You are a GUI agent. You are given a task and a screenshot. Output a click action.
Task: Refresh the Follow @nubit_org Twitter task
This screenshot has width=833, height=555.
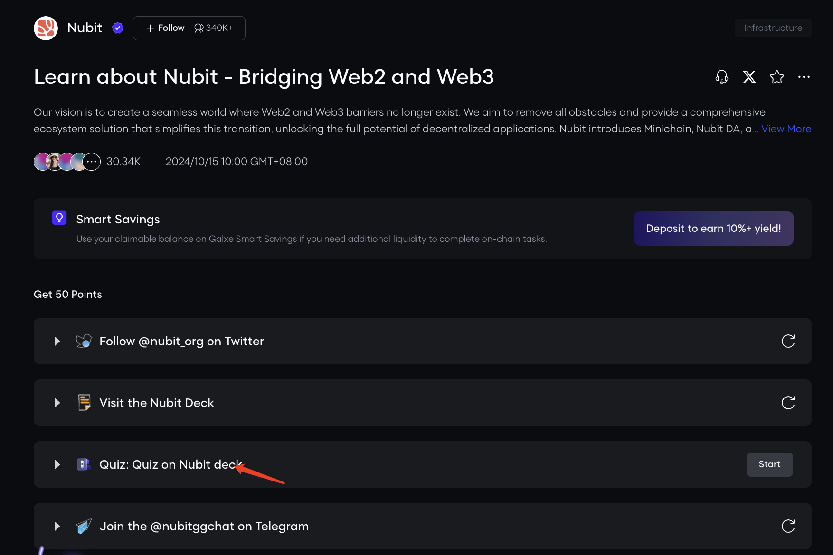pos(788,341)
